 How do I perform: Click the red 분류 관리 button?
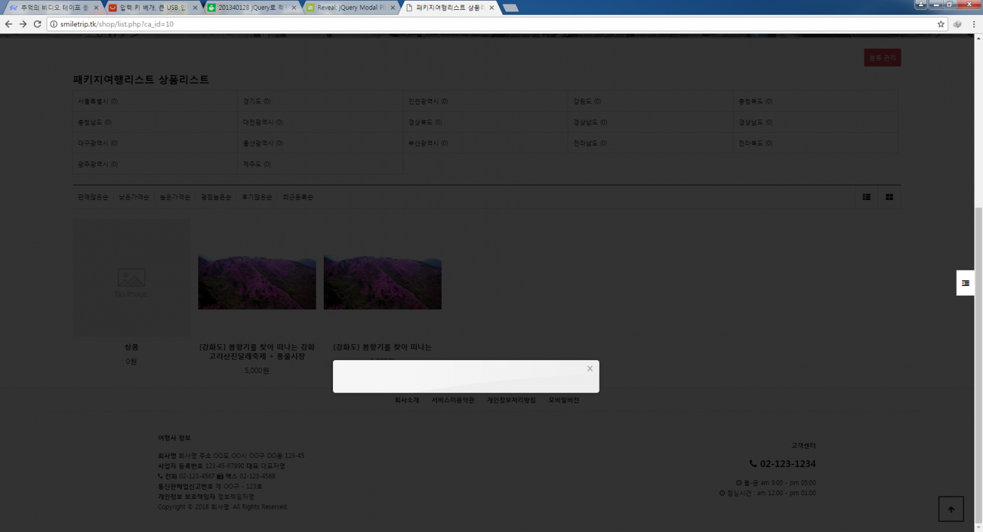click(882, 58)
